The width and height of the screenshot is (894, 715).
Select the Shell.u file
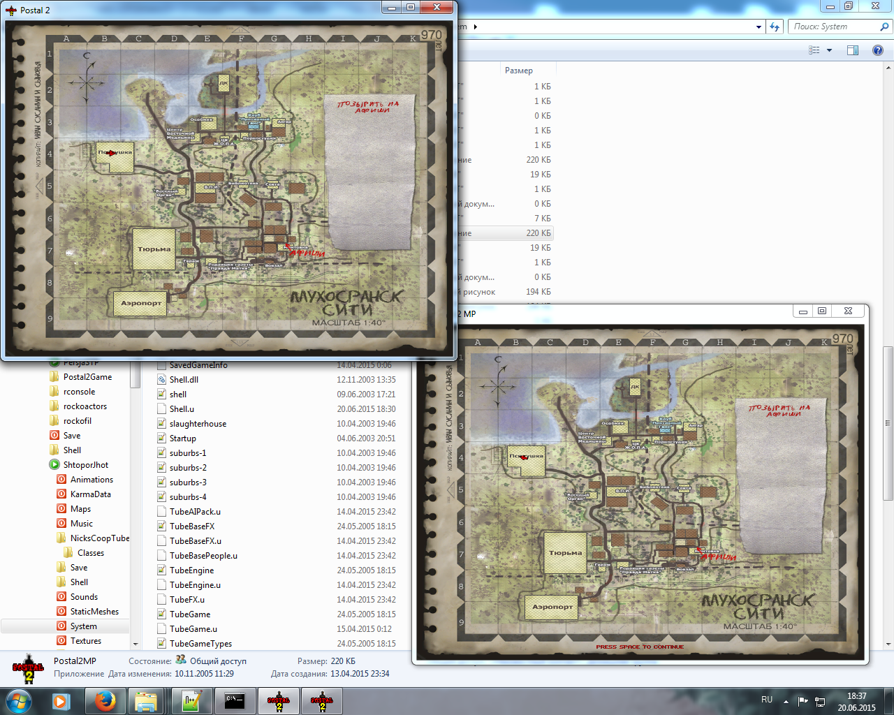[x=182, y=409]
